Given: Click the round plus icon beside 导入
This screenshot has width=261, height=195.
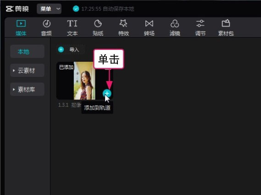Looking at the screenshot, I should (61, 49).
